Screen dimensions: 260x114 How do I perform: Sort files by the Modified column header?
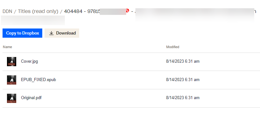click(173, 47)
